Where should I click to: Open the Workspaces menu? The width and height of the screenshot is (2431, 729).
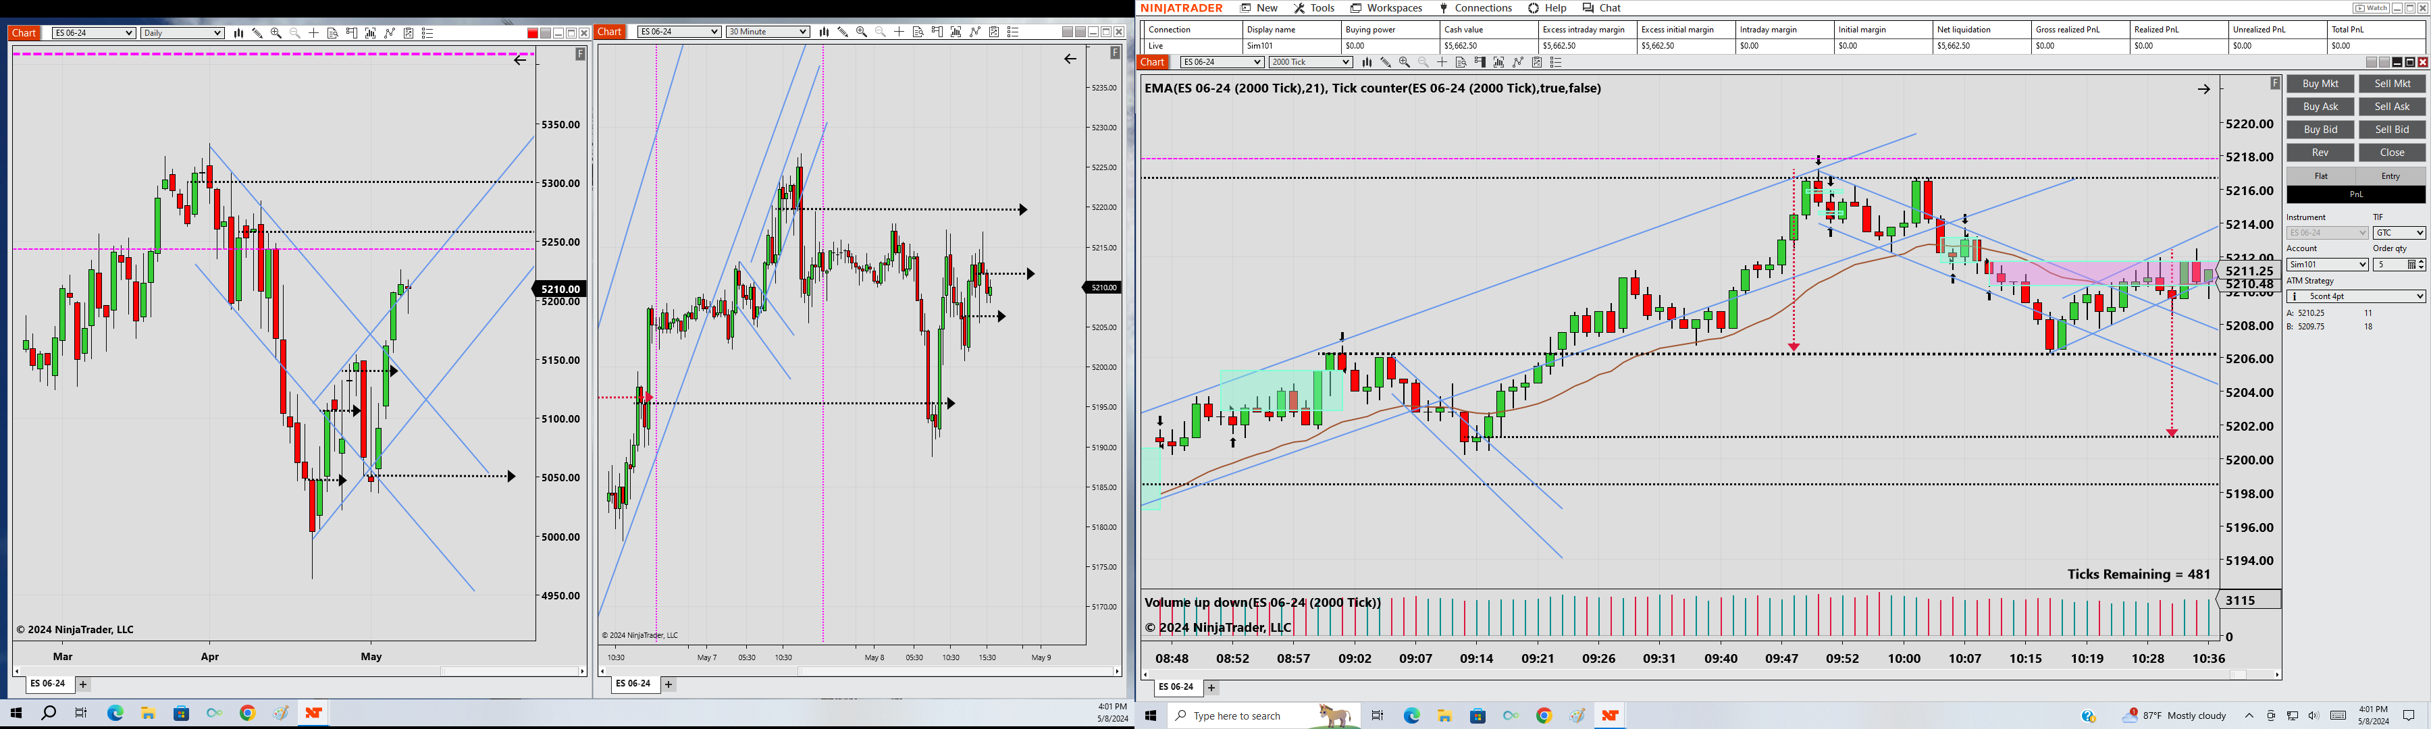pyautogui.click(x=1386, y=9)
